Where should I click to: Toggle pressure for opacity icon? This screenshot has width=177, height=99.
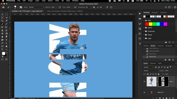[x=60, y=7]
